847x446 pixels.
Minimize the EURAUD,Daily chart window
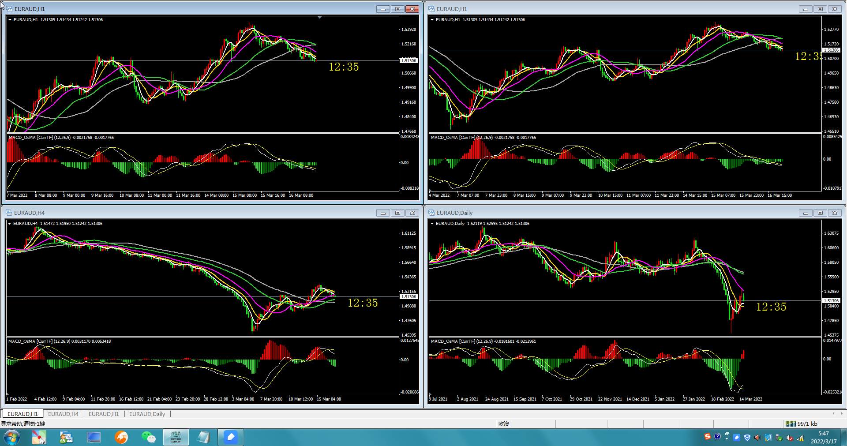(806, 213)
